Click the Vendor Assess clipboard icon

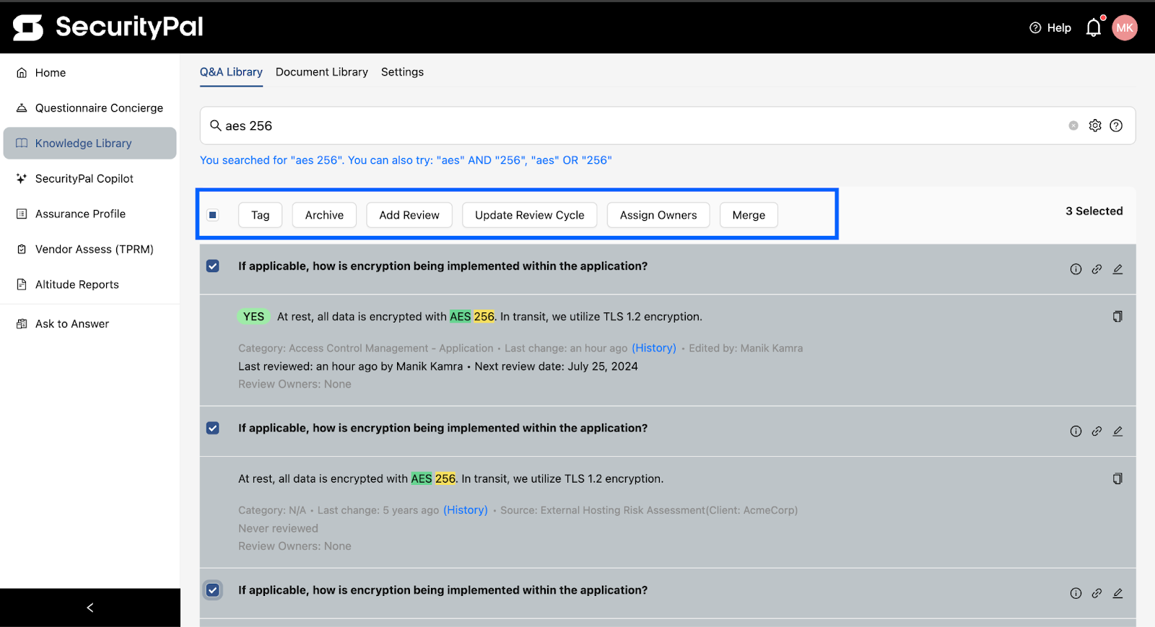coord(22,250)
